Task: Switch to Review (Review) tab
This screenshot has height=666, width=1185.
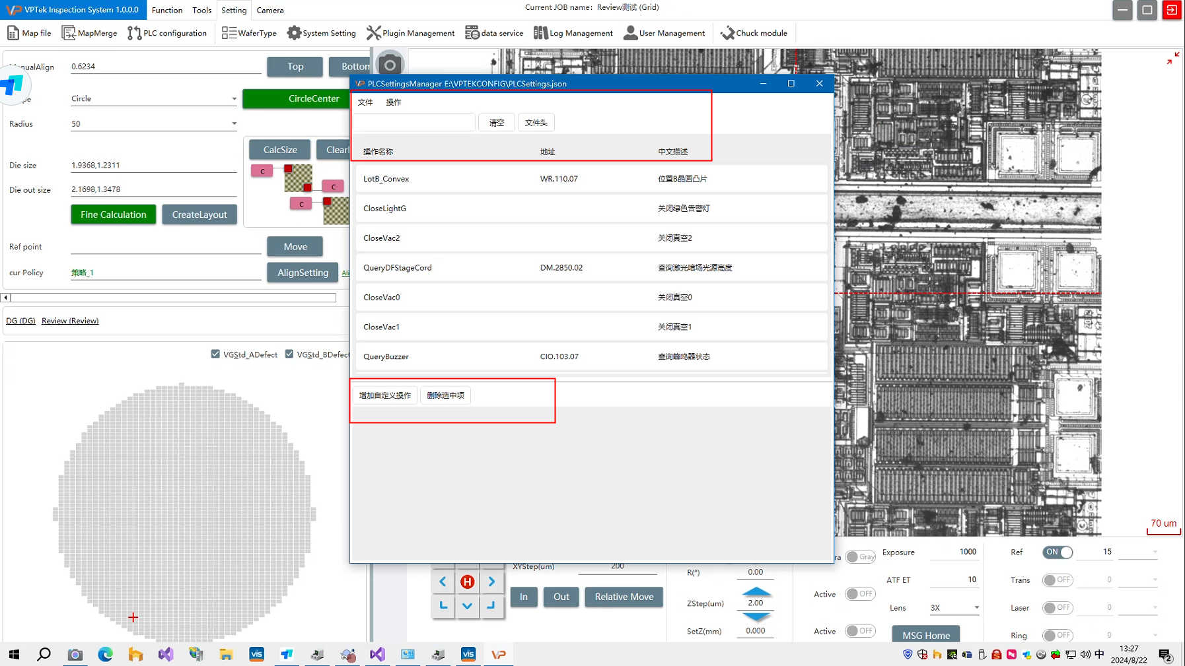Action: point(70,321)
